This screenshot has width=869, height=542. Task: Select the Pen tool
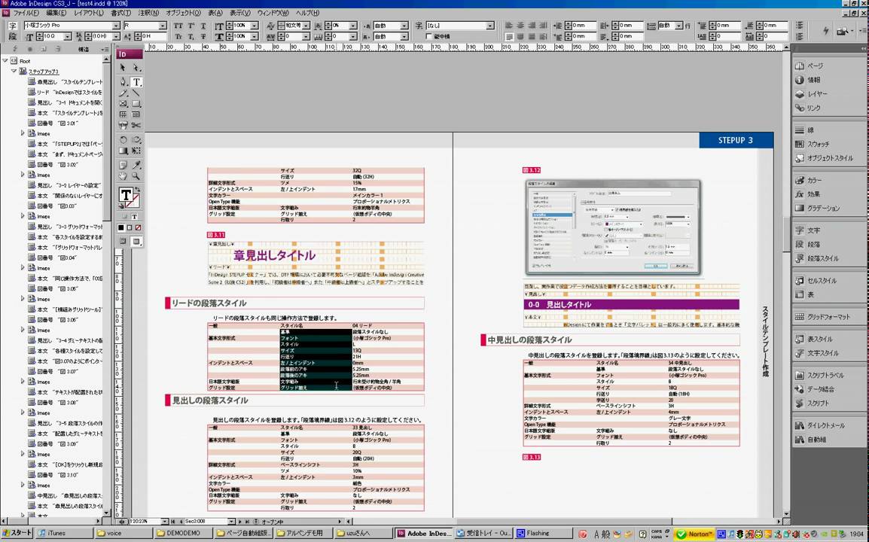(x=123, y=82)
